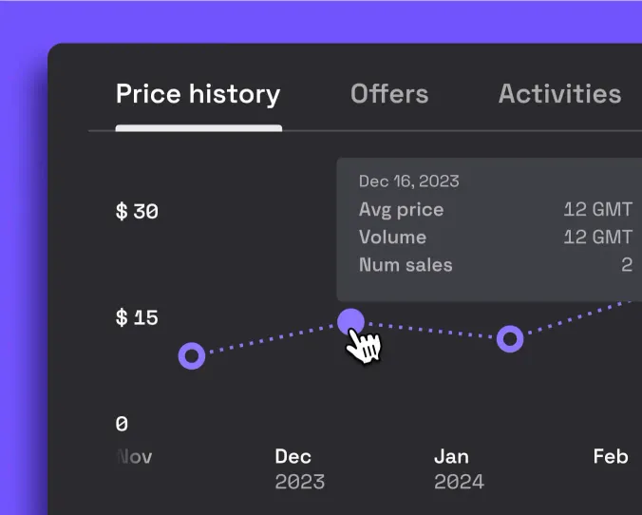Click the hollow data point above Nov
The height and width of the screenshot is (515, 642).
pos(192,356)
